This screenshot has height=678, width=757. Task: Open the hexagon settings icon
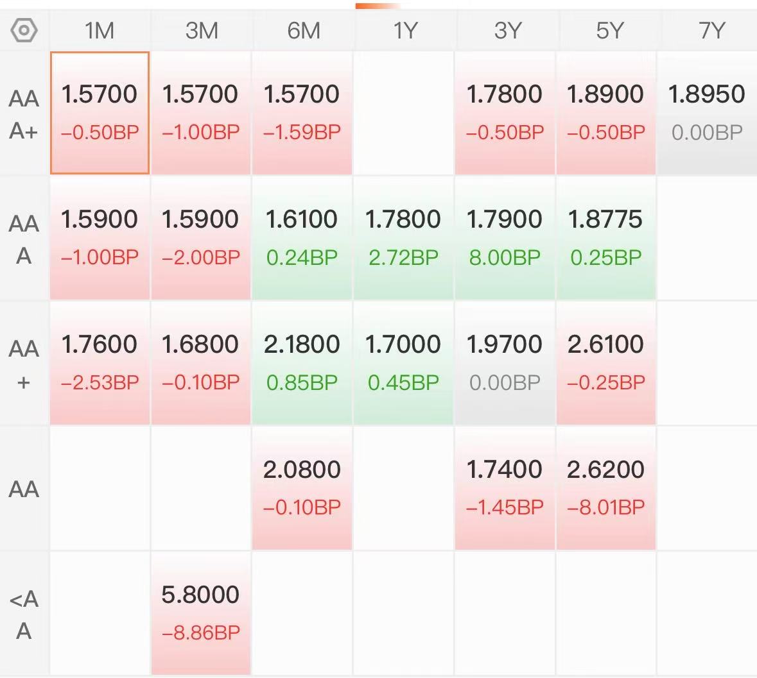click(x=24, y=30)
